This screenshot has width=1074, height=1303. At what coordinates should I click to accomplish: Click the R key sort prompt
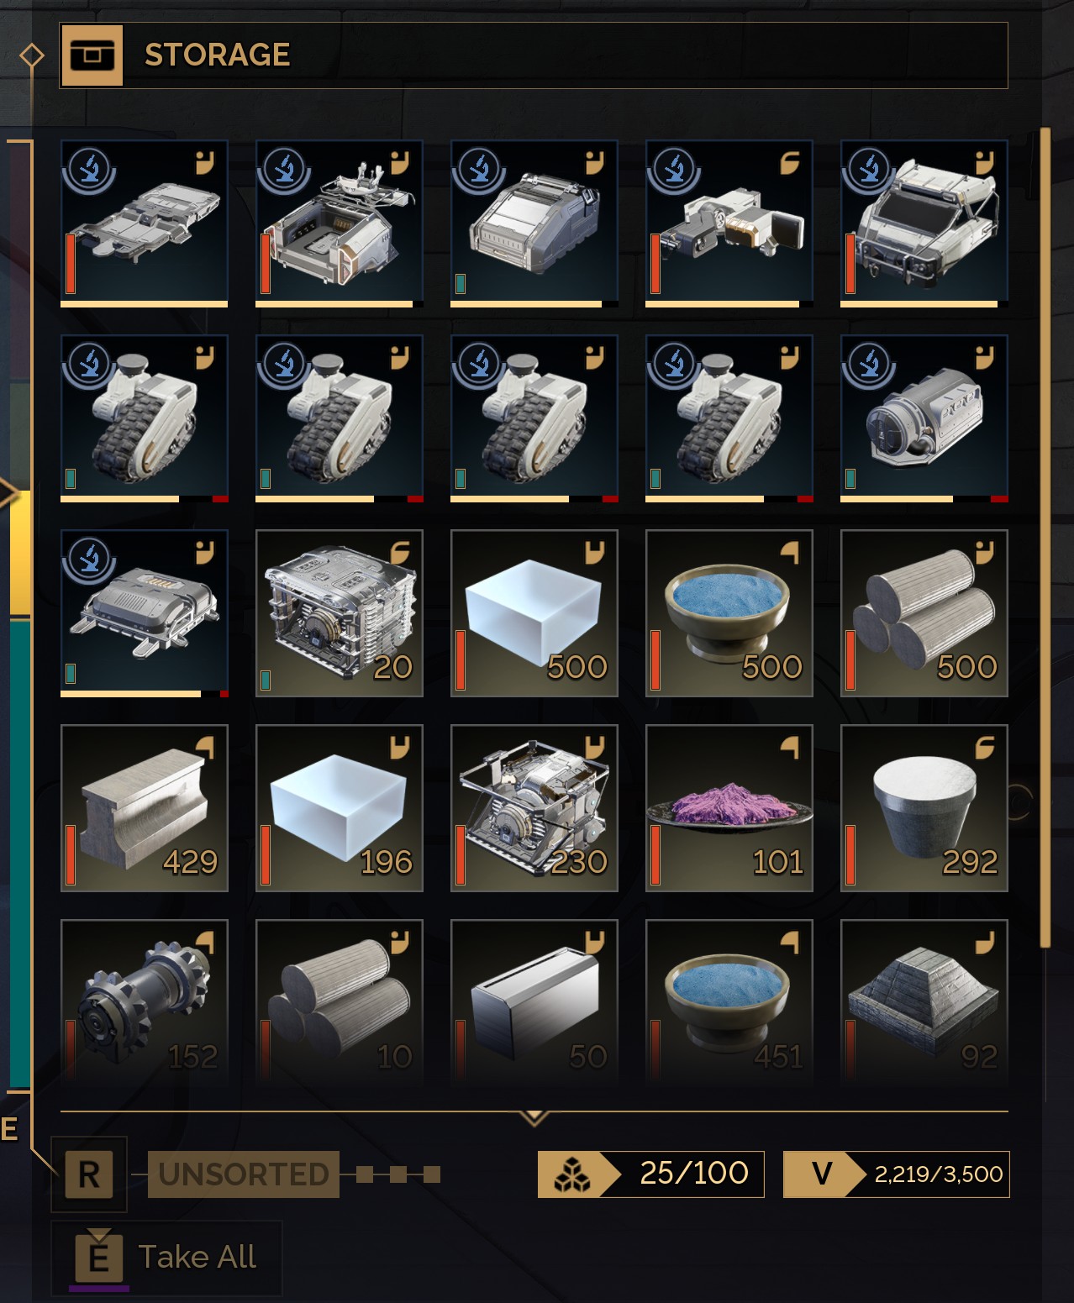pyautogui.click(x=89, y=1174)
